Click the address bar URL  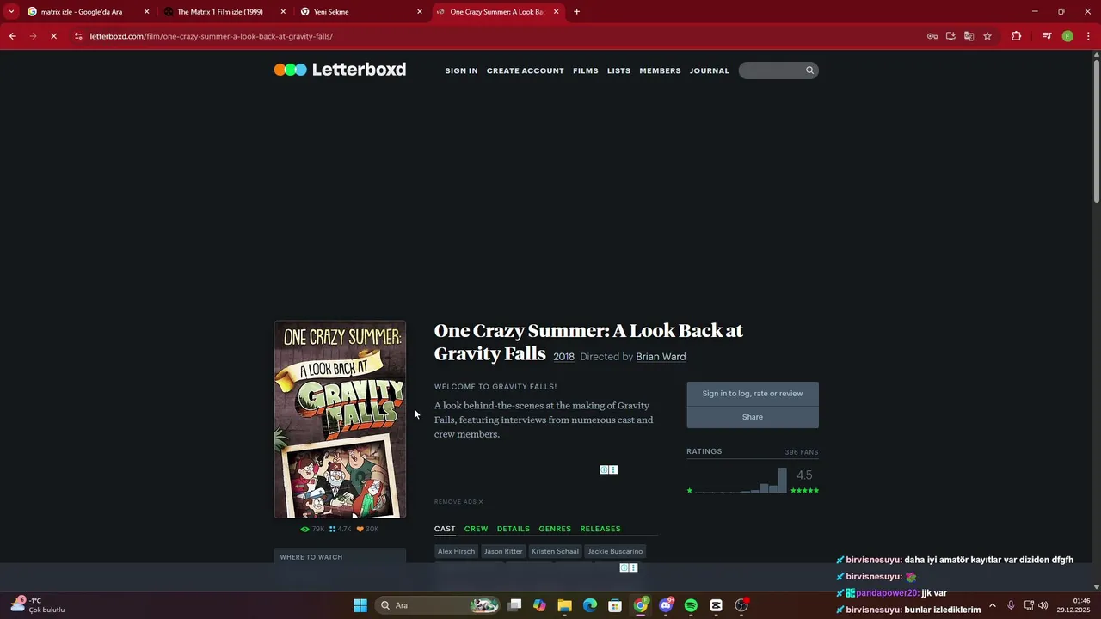coord(211,36)
